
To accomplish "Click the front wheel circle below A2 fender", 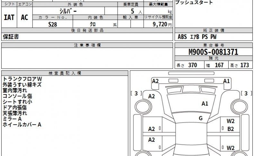I will (143, 107).
